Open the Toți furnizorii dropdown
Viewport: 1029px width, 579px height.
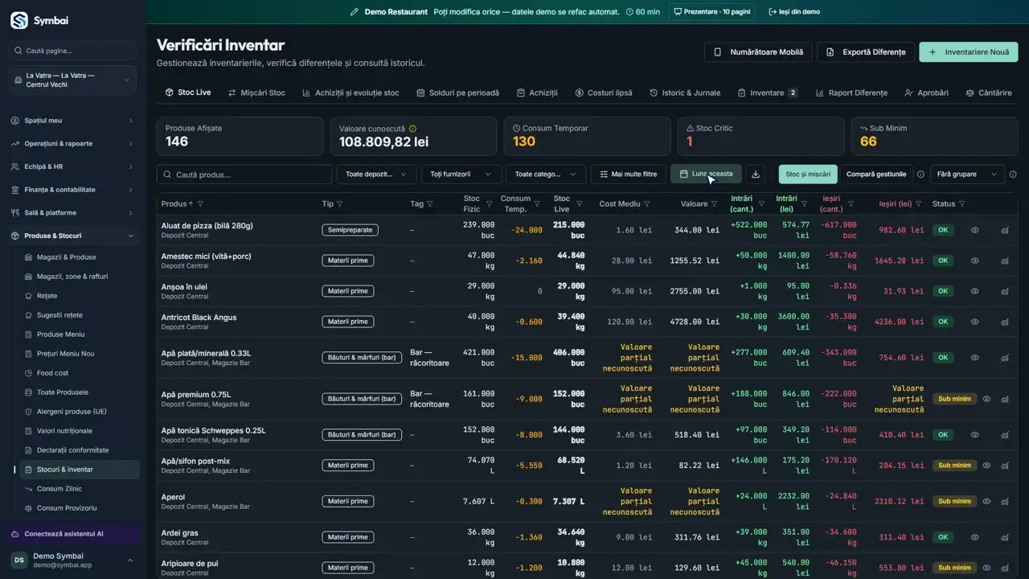(x=461, y=175)
